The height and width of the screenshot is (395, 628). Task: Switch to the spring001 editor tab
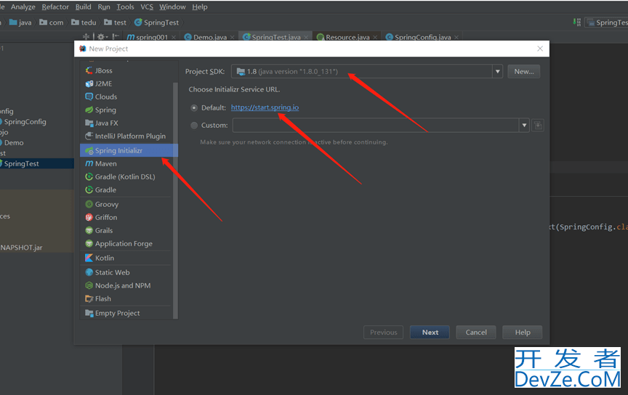[151, 37]
